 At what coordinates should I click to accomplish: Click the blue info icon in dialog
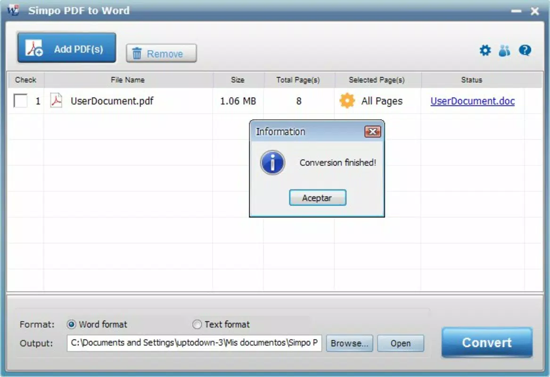click(x=272, y=163)
